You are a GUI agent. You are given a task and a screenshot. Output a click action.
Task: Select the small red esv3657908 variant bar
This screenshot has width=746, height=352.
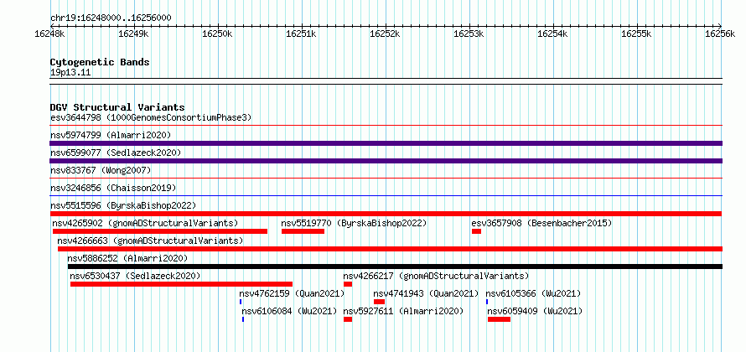point(477,231)
